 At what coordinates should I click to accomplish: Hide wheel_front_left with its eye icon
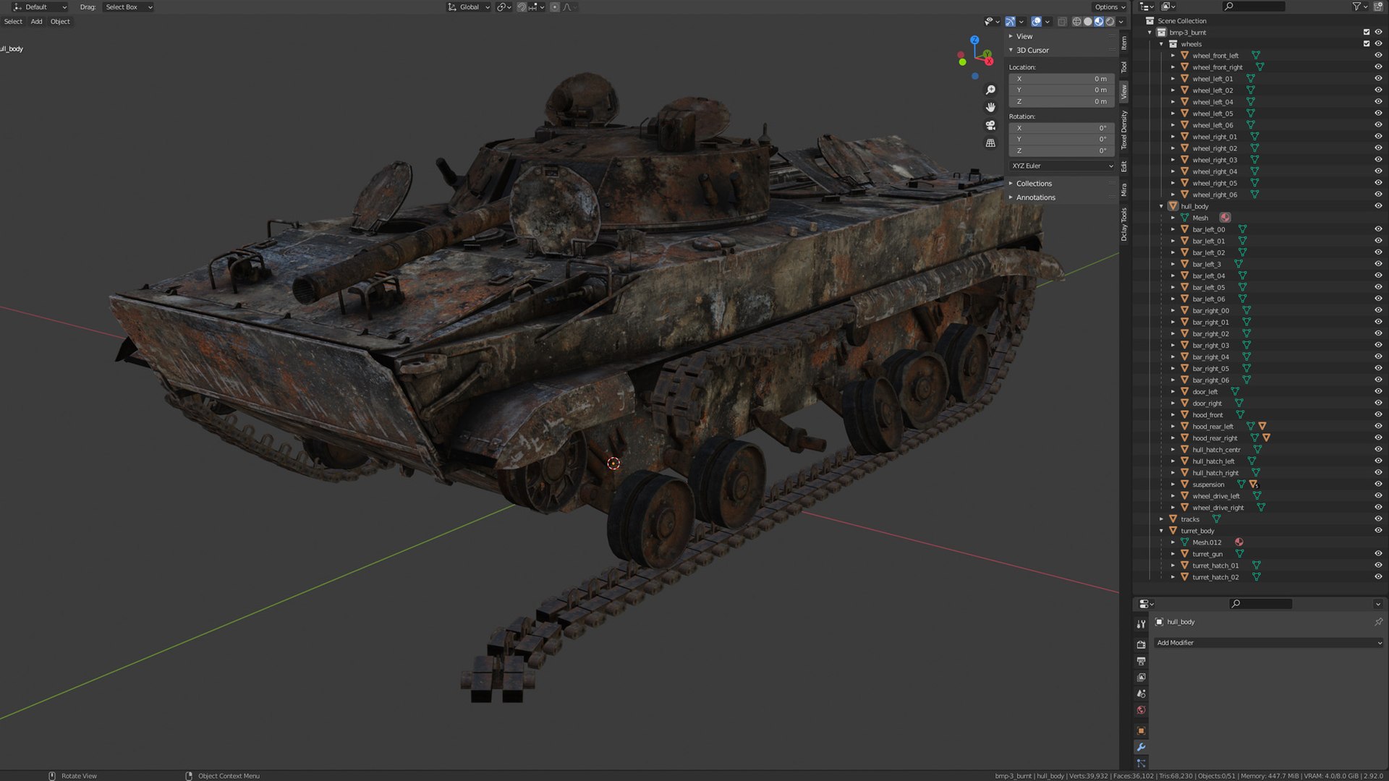[x=1378, y=56]
